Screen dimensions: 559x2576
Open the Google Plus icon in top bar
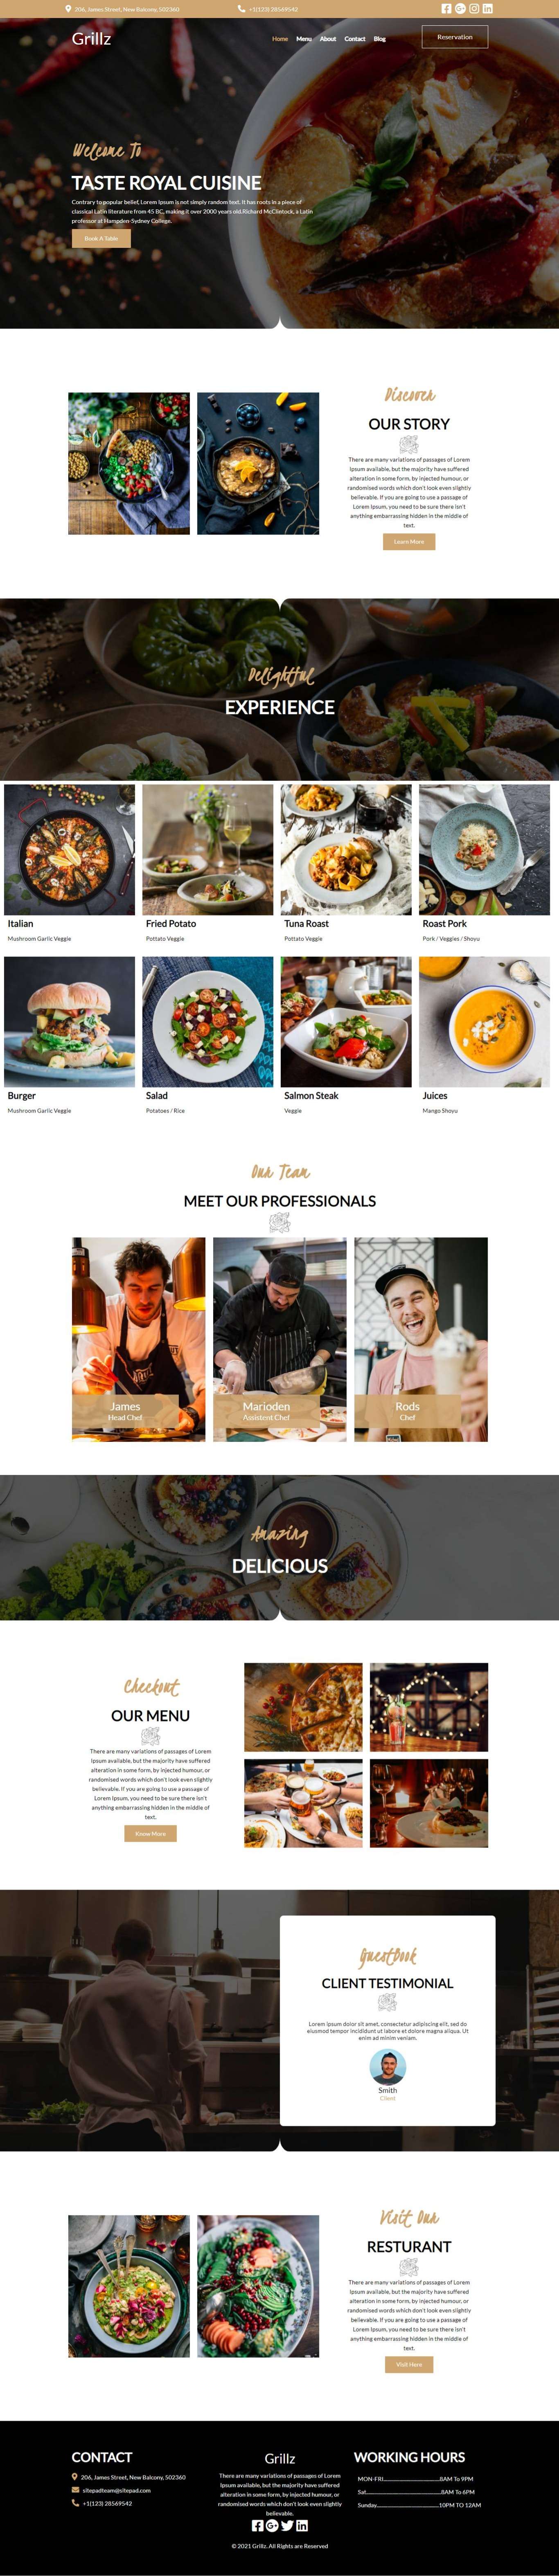(x=460, y=8)
